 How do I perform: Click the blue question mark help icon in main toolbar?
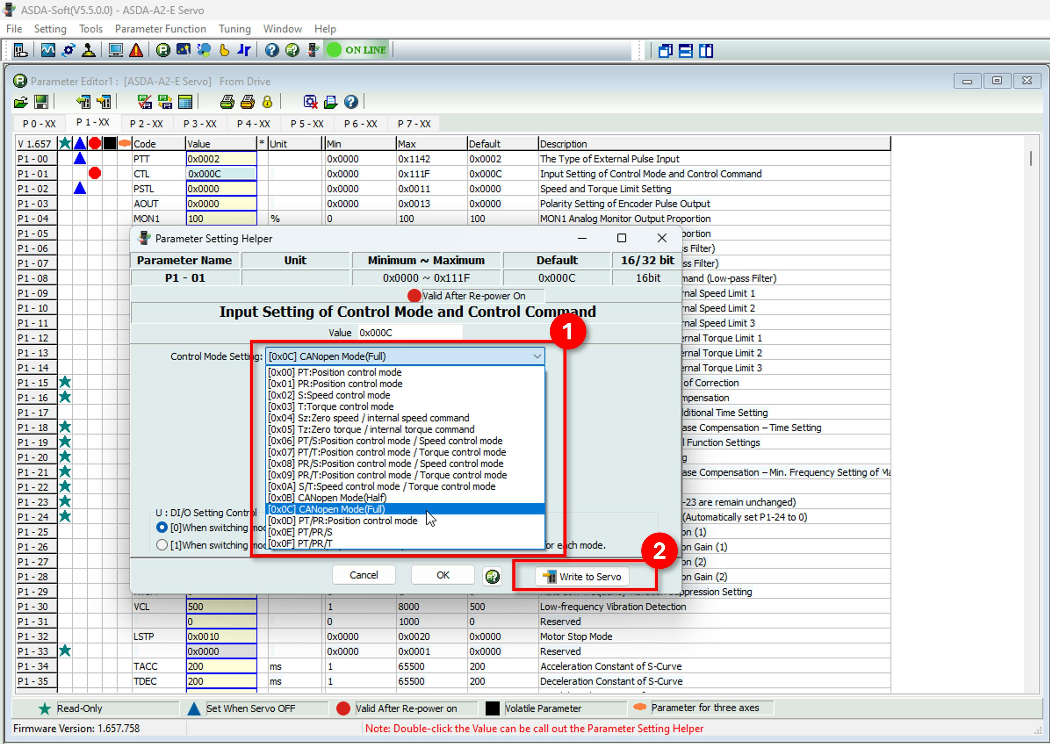click(x=272, y=50)
